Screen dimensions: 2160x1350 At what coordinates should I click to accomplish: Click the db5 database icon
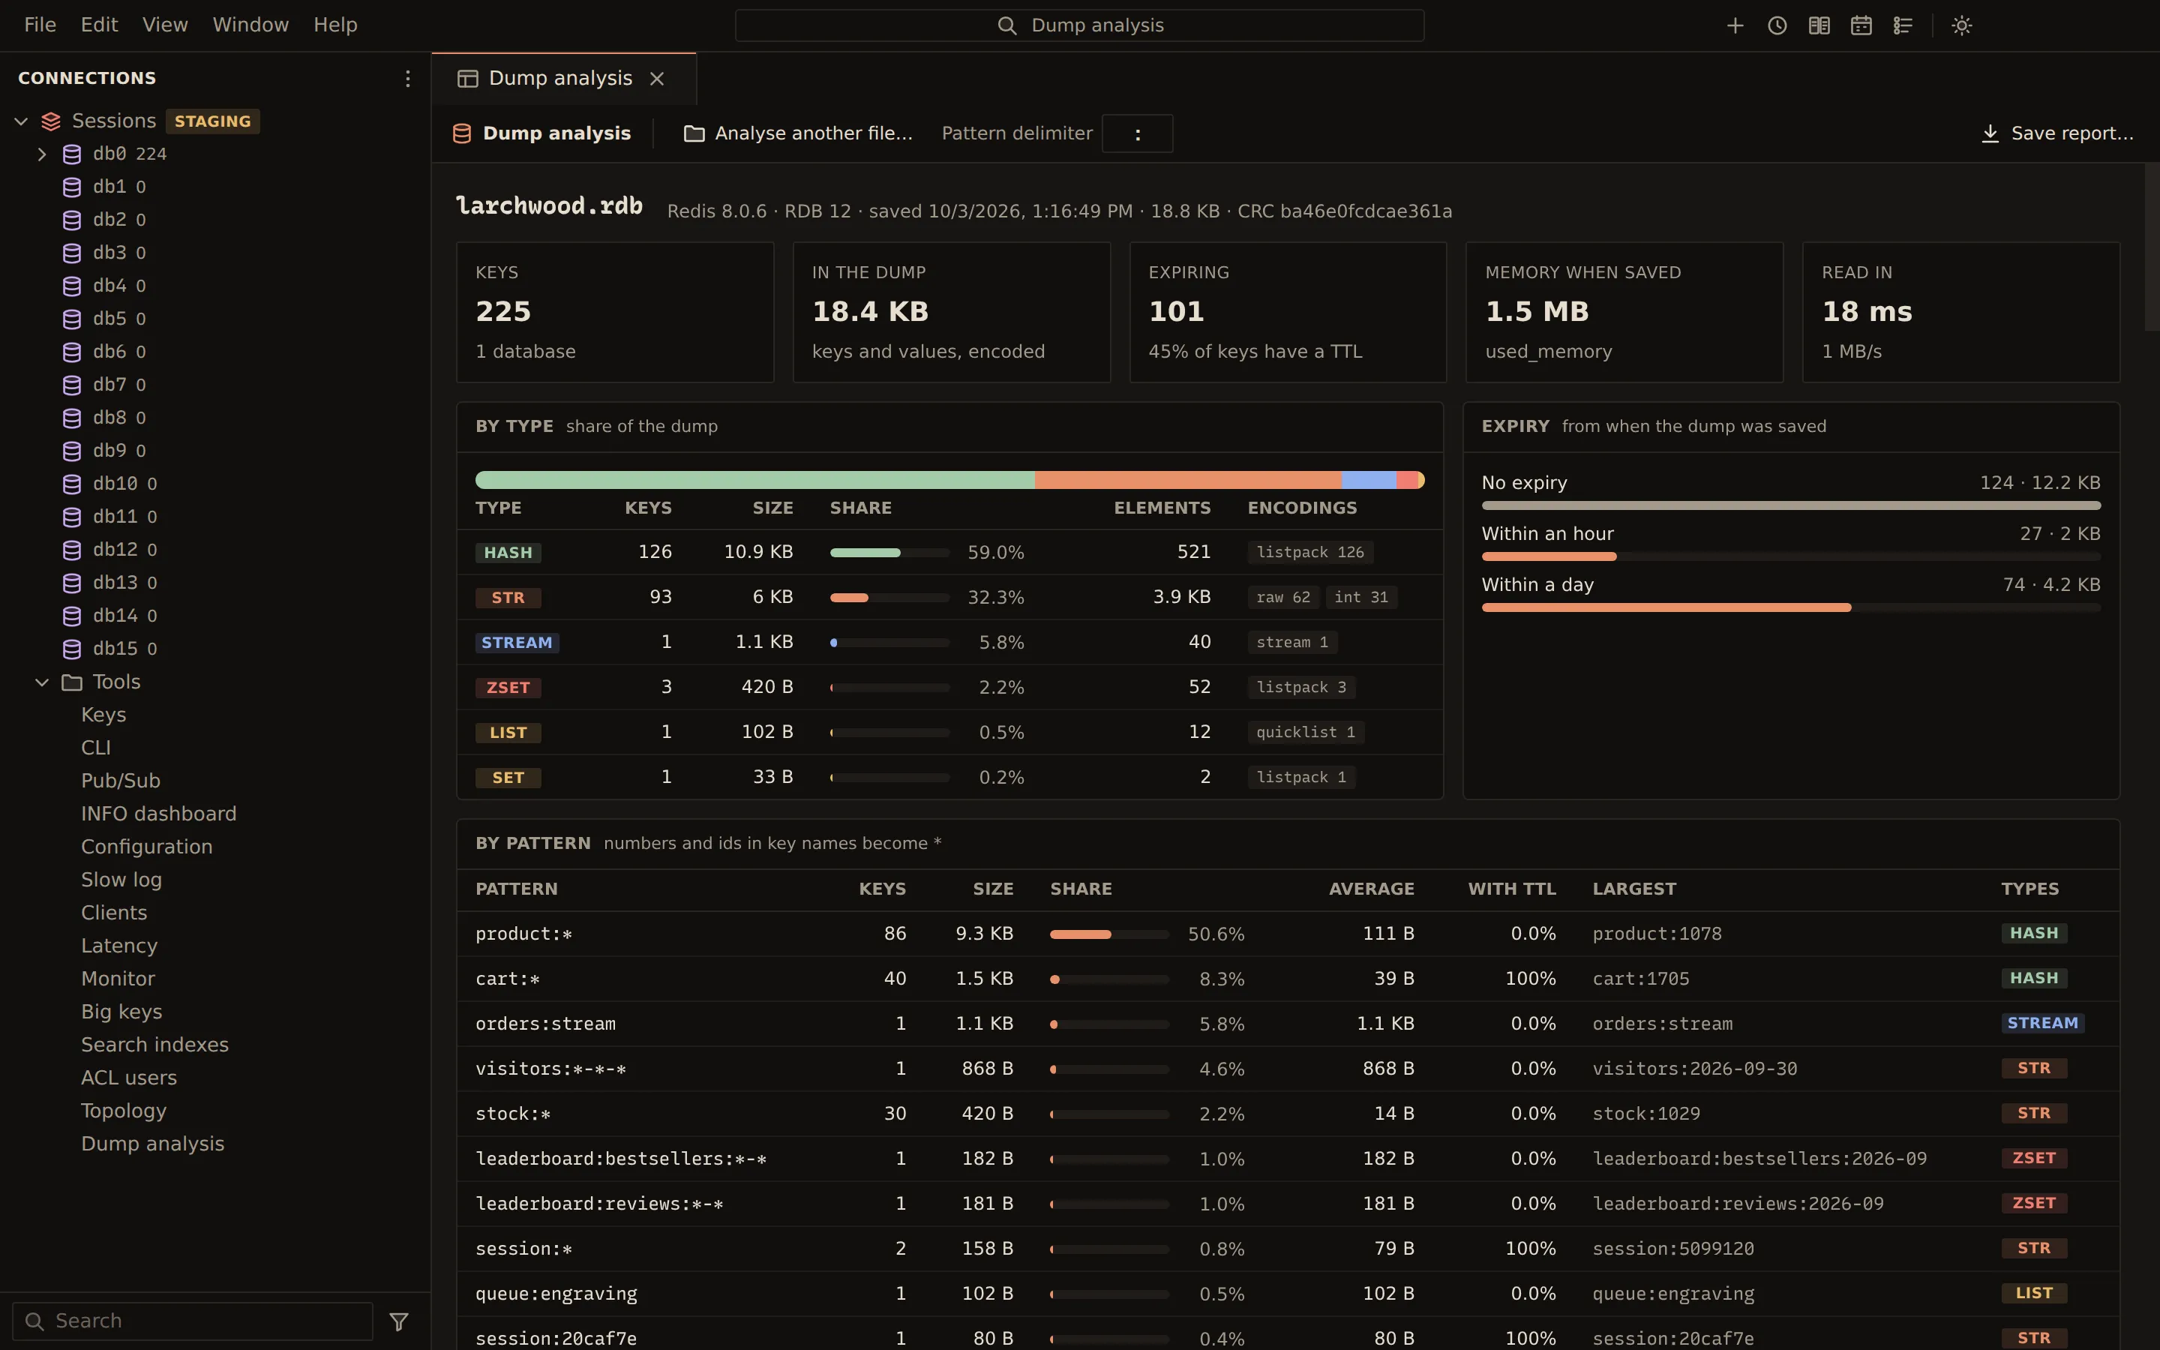(72, 319)
